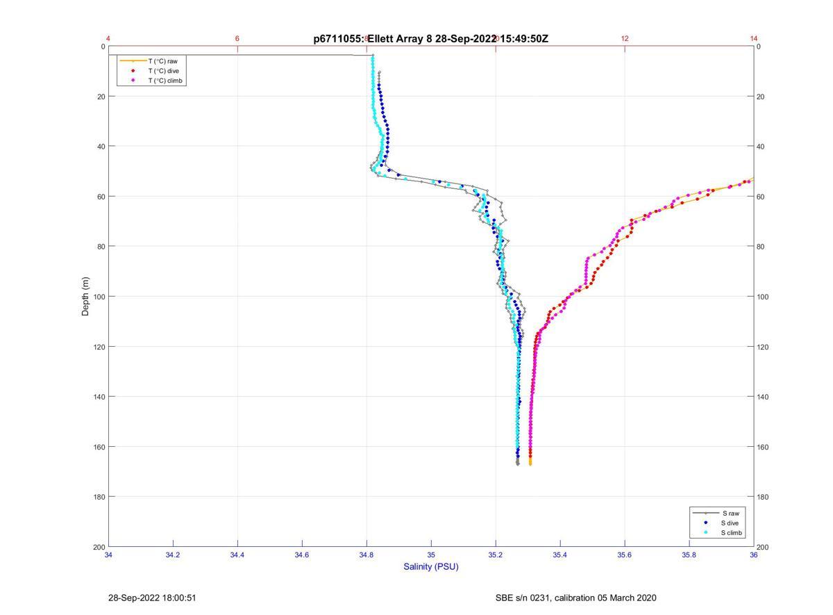Click the 'S raw' legend label

pos(730,513)
